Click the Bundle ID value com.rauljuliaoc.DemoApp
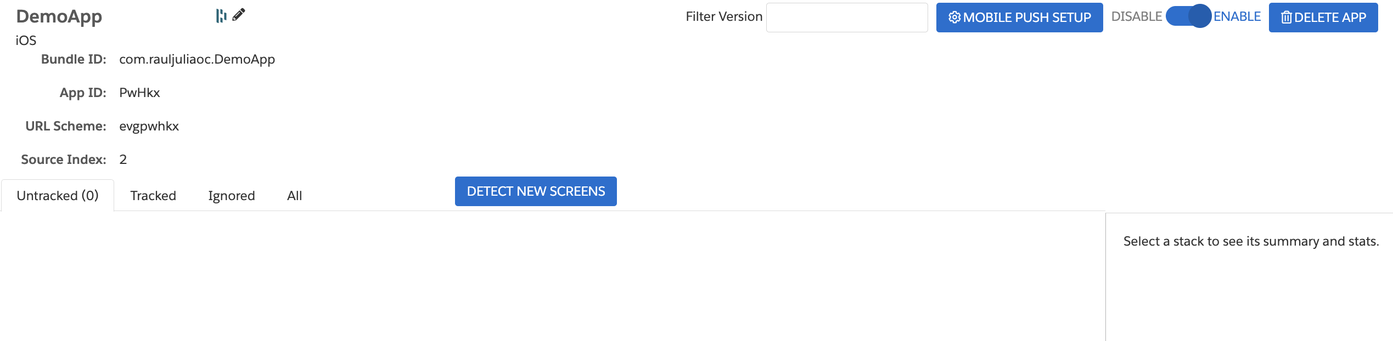Screen dimensions: 1393x341 tap(197, 59)
